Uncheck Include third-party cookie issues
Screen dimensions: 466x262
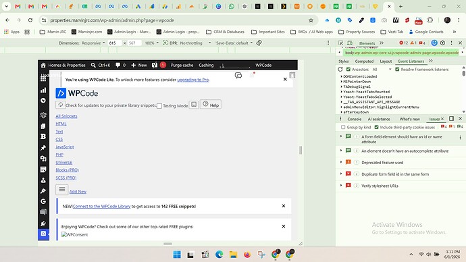pyautogui.click(x=377, y=127)
